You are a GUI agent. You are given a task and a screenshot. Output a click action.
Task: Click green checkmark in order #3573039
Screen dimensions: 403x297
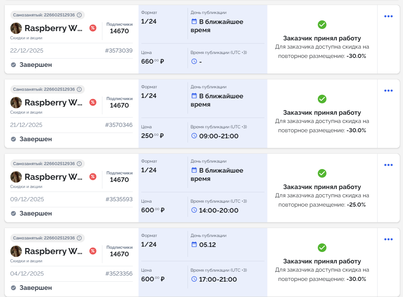click(322, 25)
